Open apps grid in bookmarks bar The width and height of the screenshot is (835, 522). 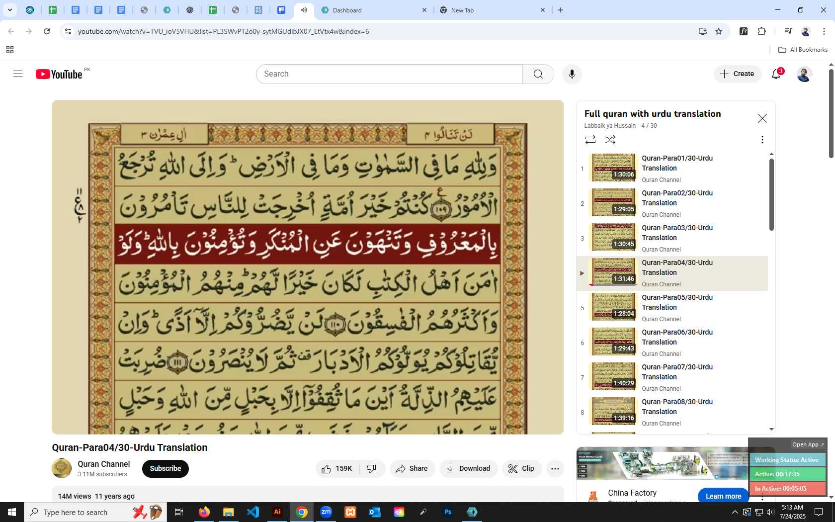pyautogui.click(x=10, y=50)
